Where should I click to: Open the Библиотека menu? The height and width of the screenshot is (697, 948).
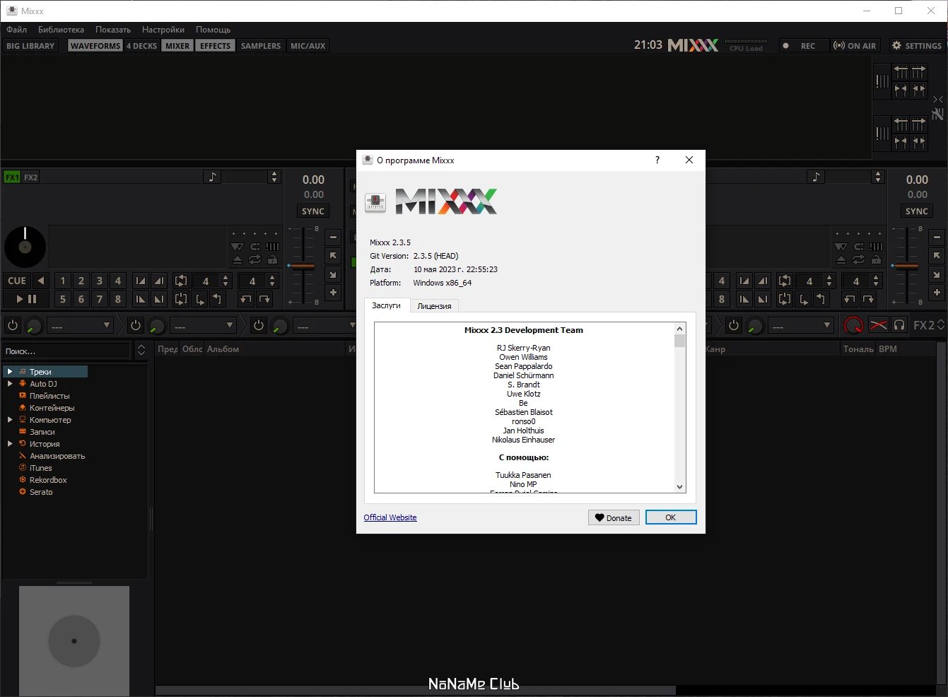click(x=61, y=30)
